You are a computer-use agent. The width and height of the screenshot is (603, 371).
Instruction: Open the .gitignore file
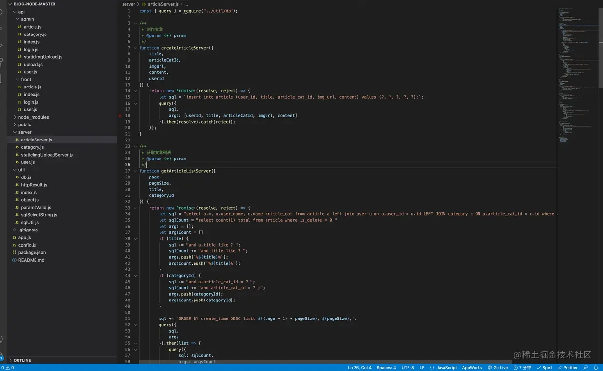coord(28,230)
